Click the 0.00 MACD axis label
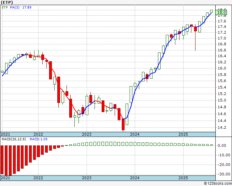 point(222,146)
